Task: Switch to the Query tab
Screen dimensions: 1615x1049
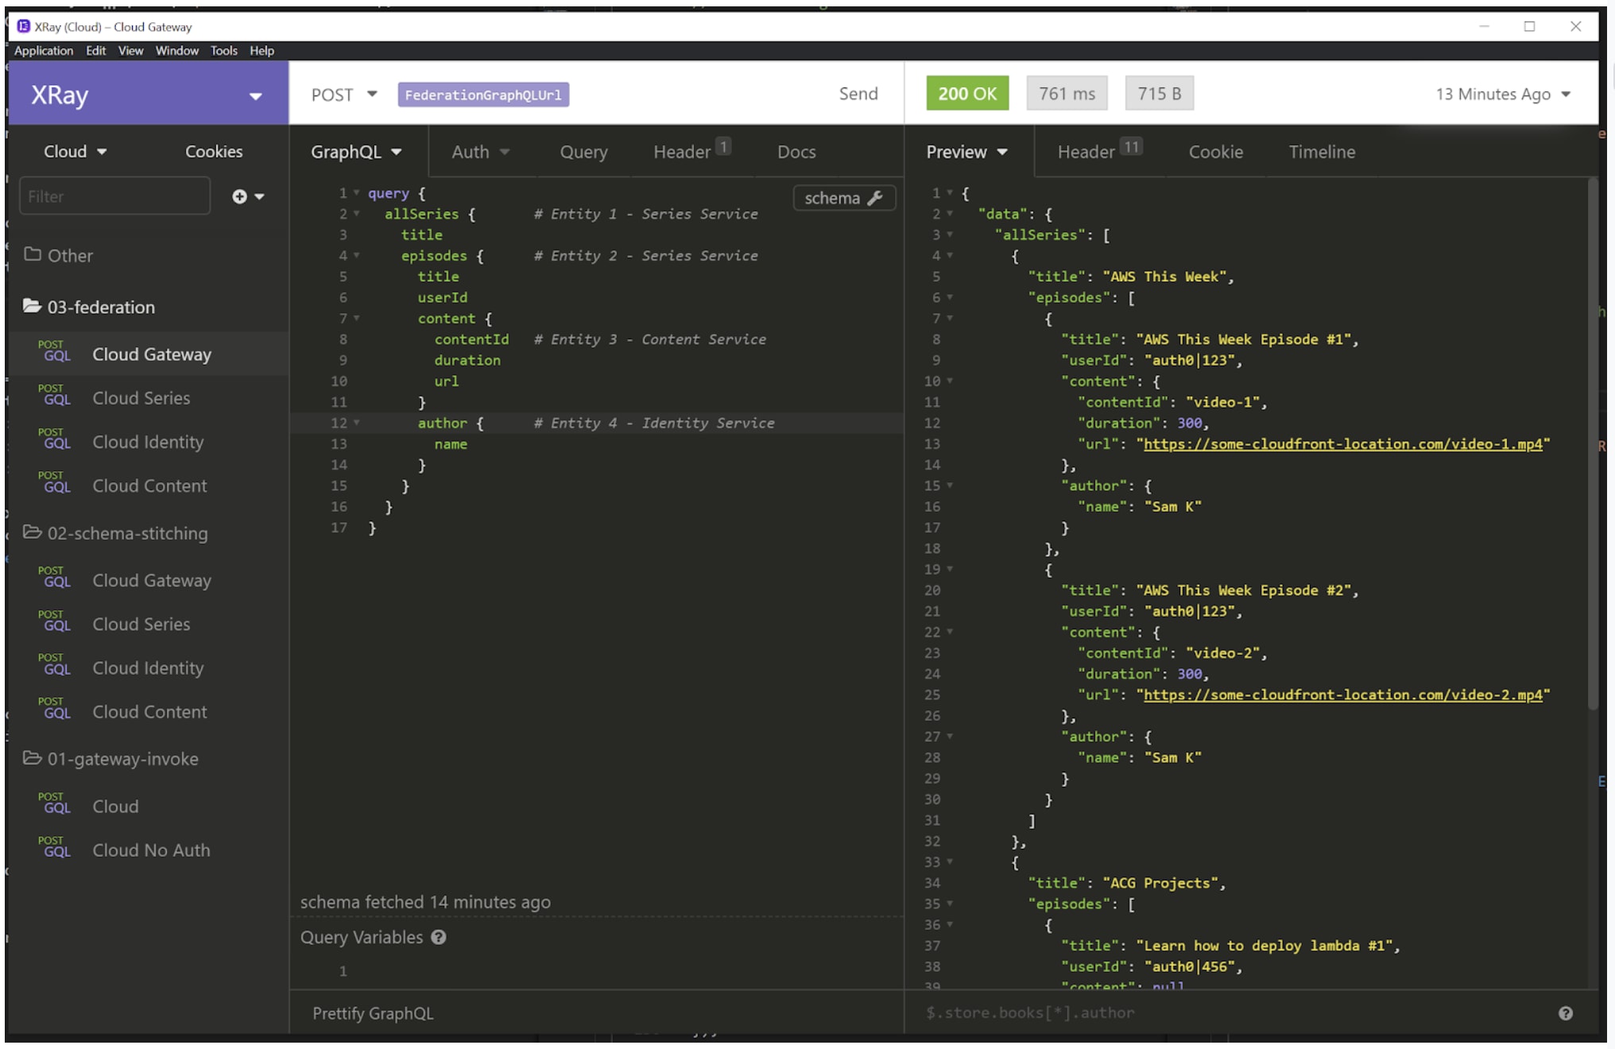Action: pyautogui.click(x=583, y=151)
